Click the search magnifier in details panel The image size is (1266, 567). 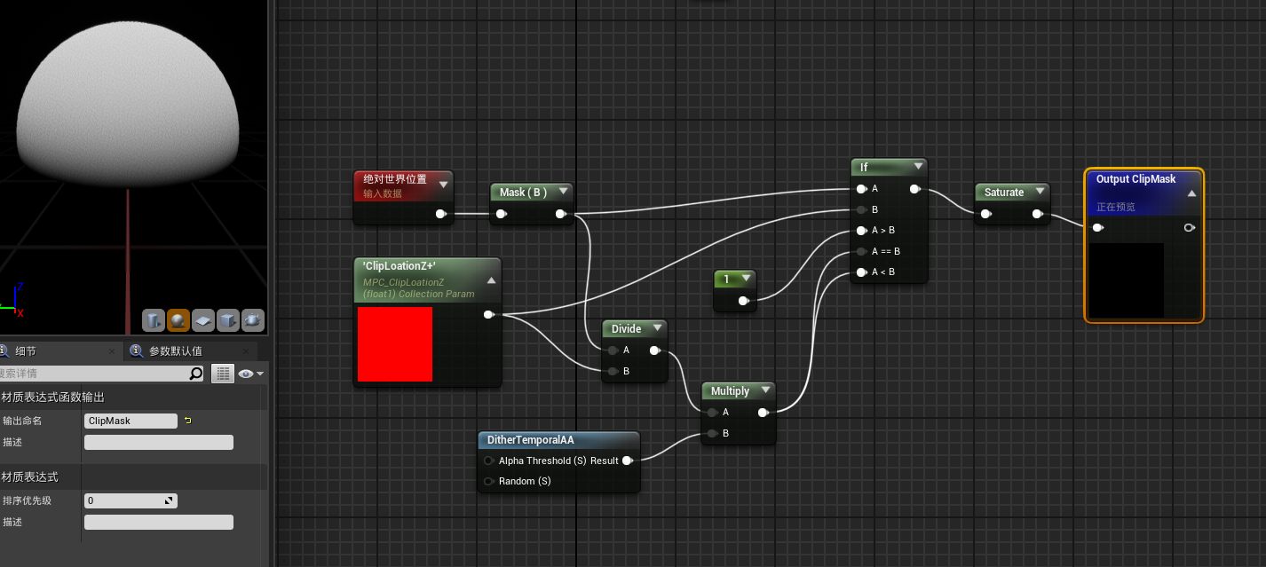click(196, 374)
